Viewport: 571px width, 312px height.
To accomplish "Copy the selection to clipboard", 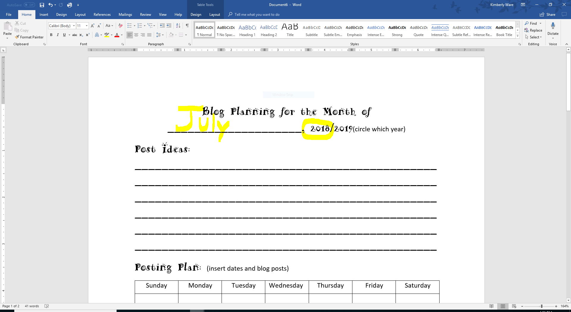I will click(22, 30).
